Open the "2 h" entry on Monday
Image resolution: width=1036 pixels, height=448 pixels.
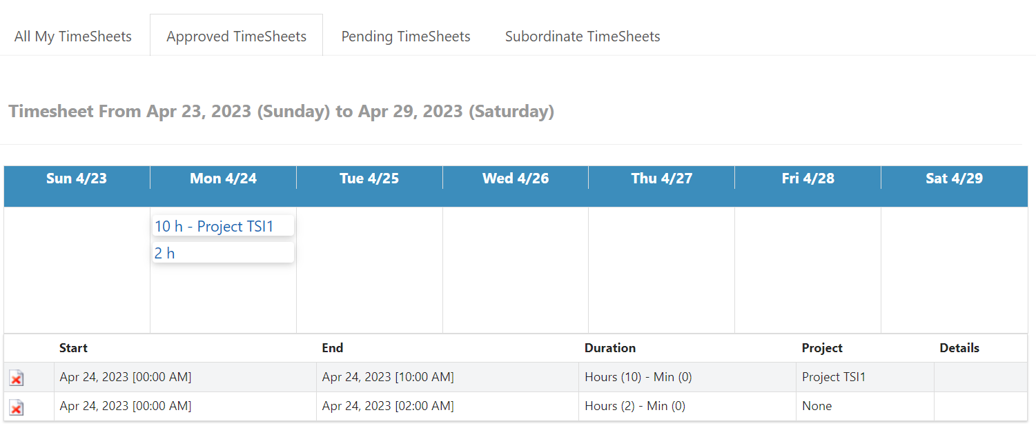click(x=165, y=253)
